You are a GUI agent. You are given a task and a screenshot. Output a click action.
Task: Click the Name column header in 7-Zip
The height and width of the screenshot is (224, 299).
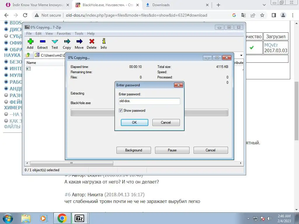point(31,62)
